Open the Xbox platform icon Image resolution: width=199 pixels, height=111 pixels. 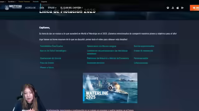click(168, 8)
